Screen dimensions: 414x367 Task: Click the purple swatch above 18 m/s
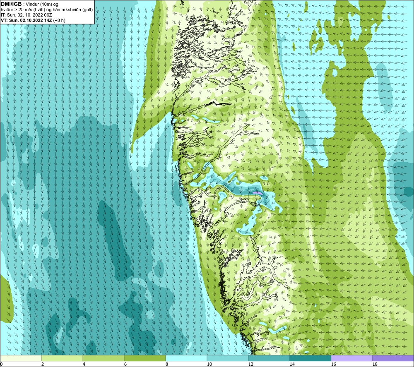pos(393,358)
